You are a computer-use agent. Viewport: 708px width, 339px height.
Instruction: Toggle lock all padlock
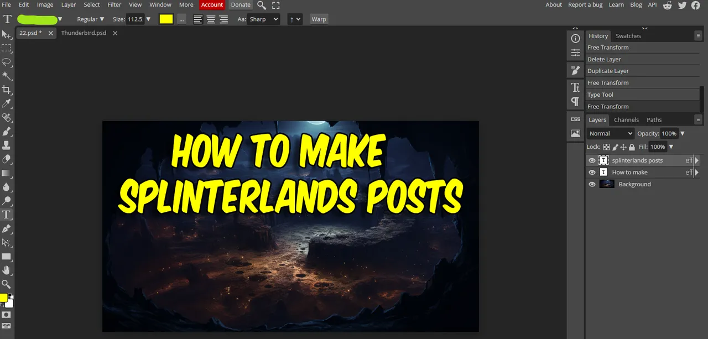pyautogui.click(x=632, y=147)
